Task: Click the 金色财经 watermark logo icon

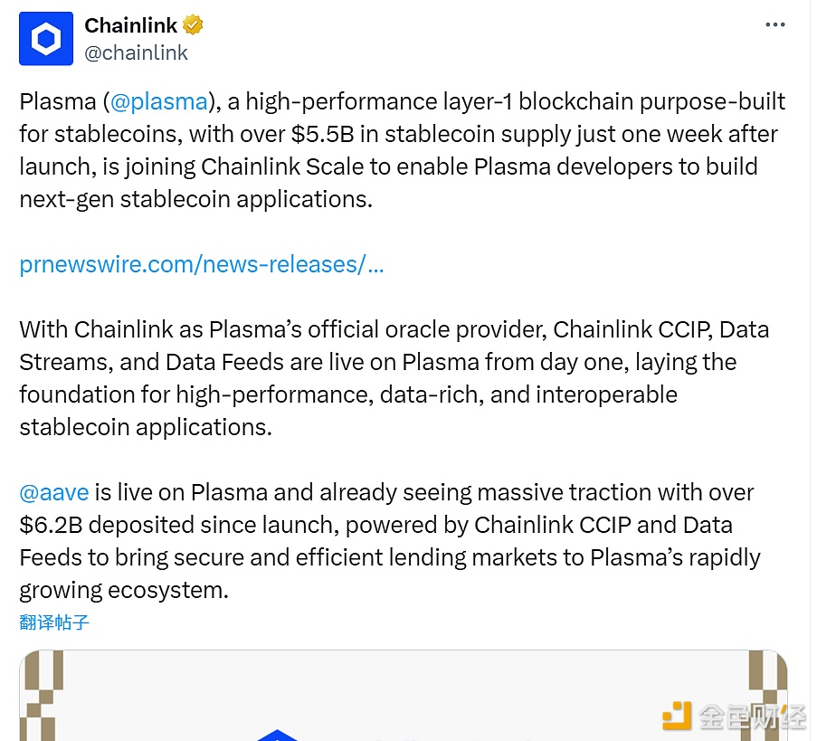Action: pos(677,717)
